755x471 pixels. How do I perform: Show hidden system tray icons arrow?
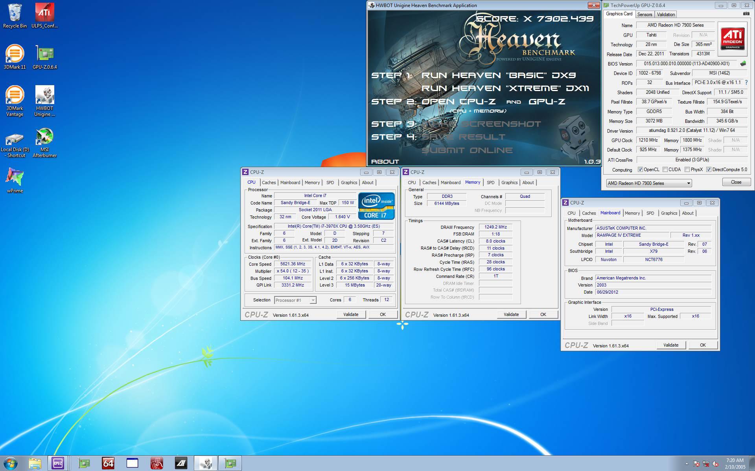tap(687, 464)
